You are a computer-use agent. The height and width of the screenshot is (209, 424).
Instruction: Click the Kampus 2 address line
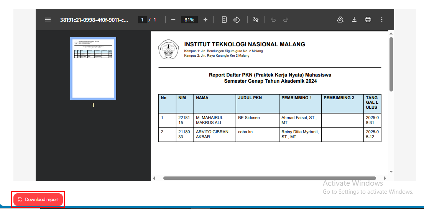pyautogui.click(x=217, y=56)
